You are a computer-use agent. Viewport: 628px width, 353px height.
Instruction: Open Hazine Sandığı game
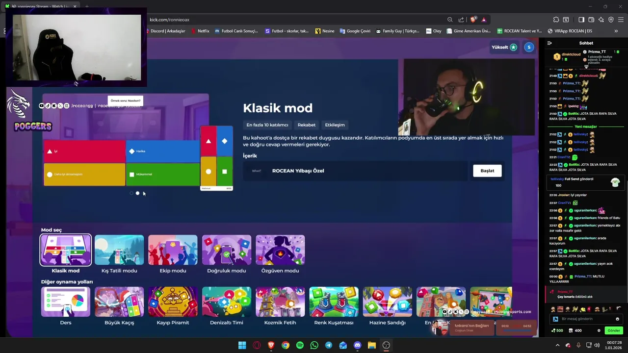387,302
